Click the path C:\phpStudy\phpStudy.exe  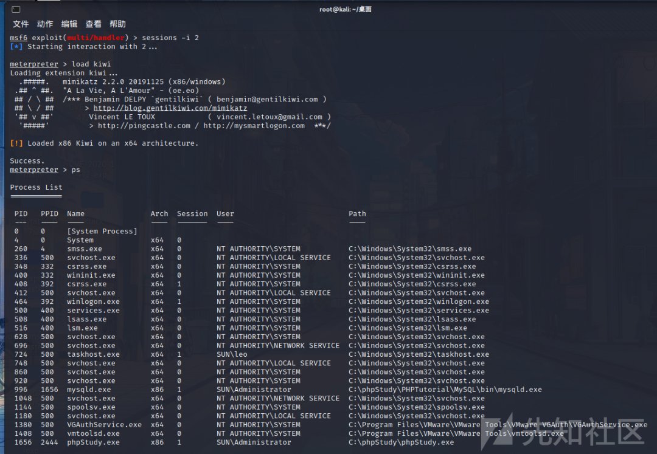click(x=401, y=442)
